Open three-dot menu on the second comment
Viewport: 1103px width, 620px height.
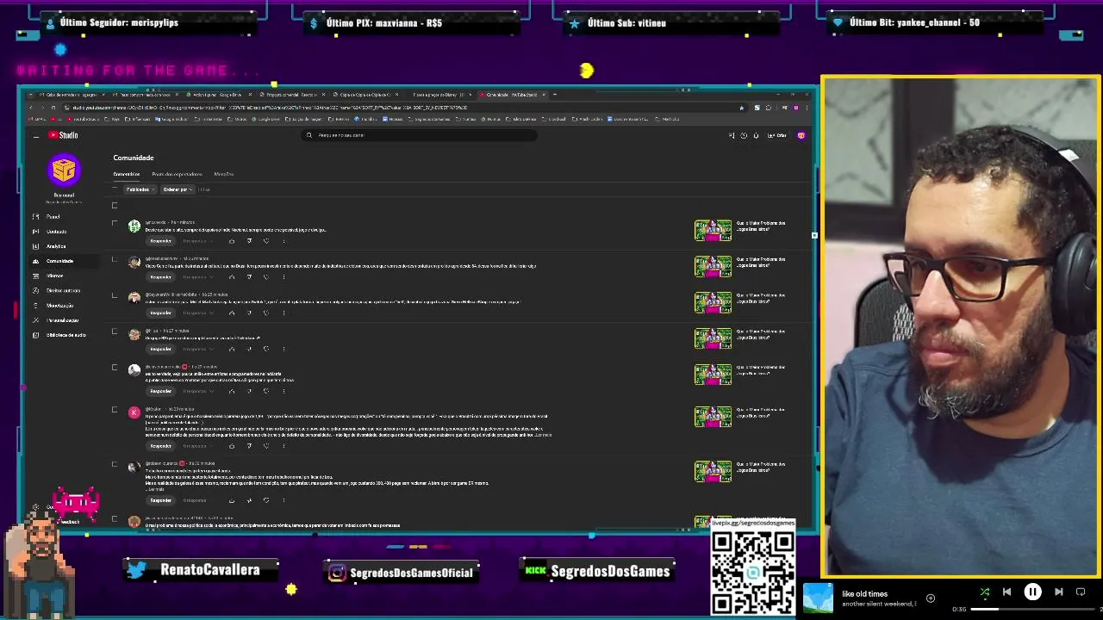pos(284,277)
